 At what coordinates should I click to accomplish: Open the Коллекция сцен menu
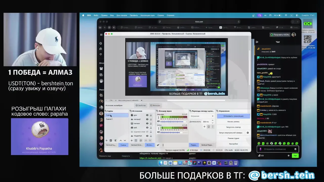pyautogui.click(x=148, y=15)
